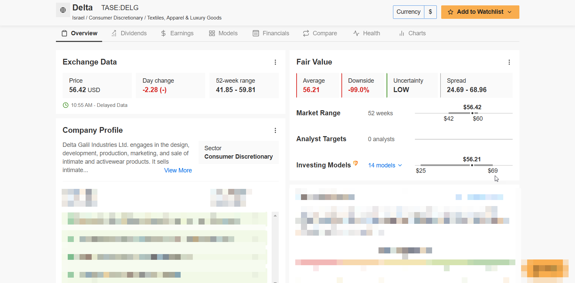Click scrollbar up arrow in lower left panel
The image size is (575, 283).
275,216
